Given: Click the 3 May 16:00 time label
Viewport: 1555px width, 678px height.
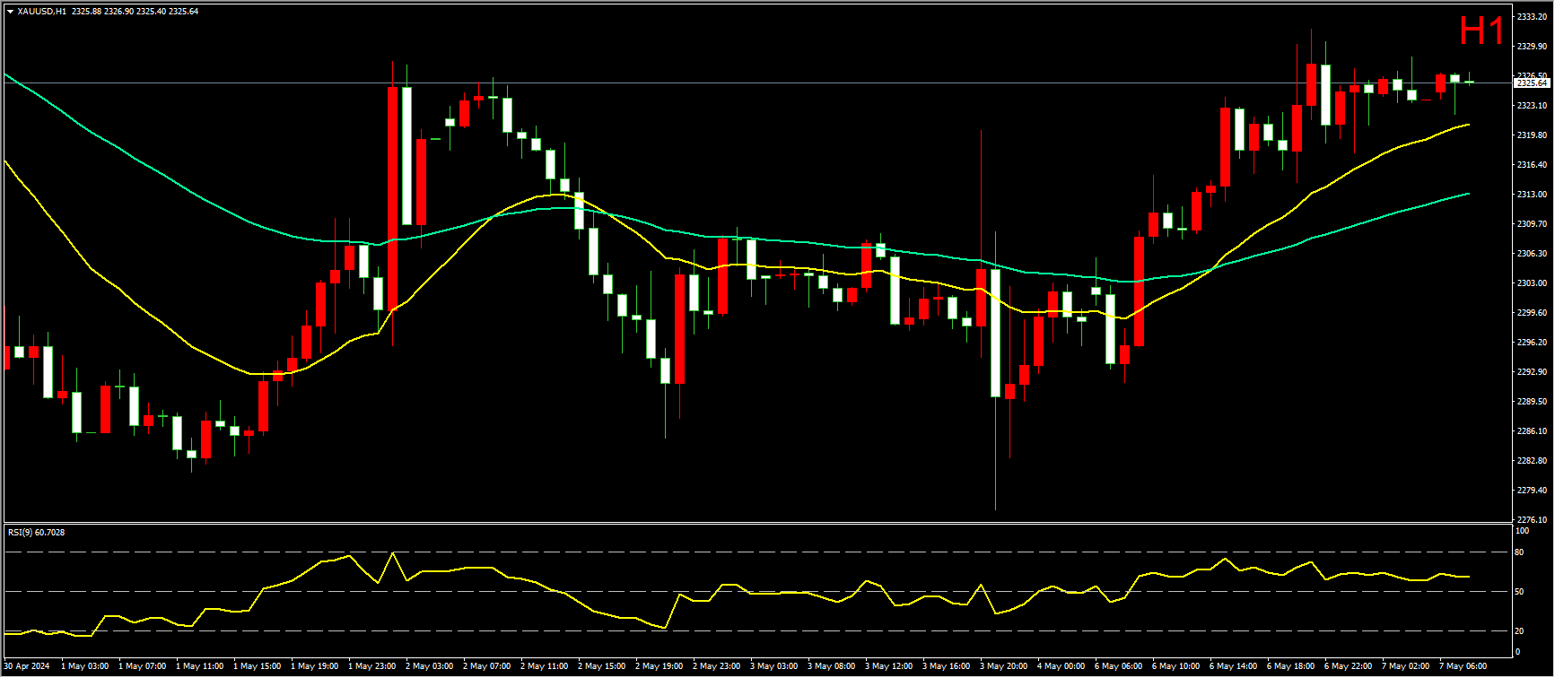Looking at the screenshot, I should [947, 666].
